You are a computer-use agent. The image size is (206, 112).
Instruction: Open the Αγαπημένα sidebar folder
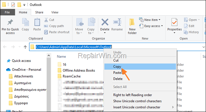(x=20, y=83)
